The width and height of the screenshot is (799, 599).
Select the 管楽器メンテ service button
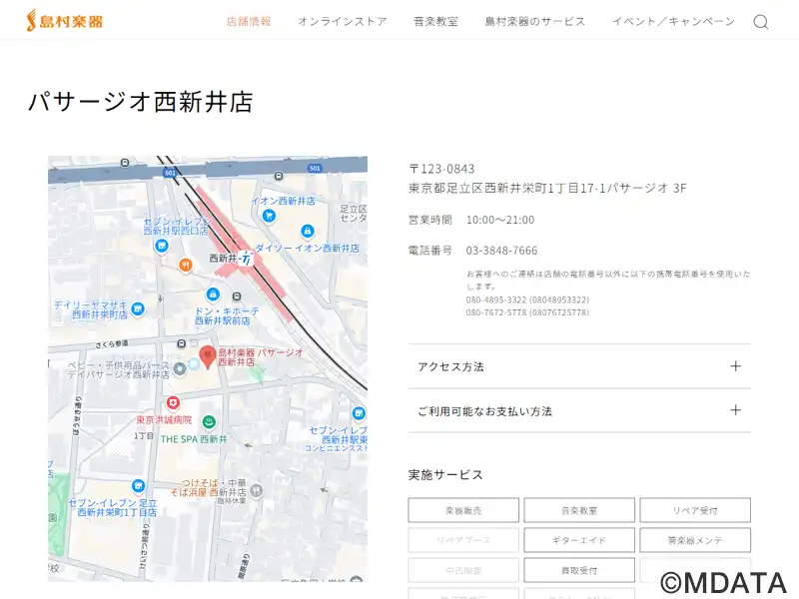point(695,540)
